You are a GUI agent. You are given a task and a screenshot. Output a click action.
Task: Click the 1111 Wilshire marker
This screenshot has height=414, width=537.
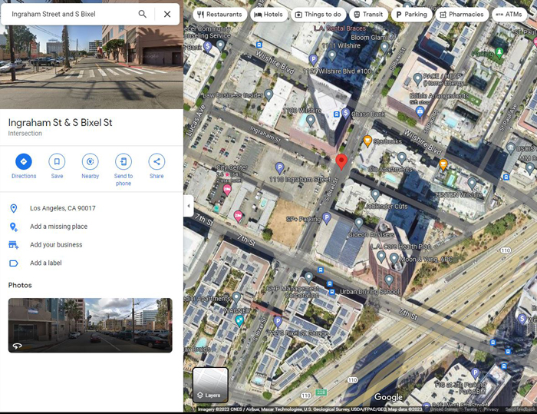332,55
